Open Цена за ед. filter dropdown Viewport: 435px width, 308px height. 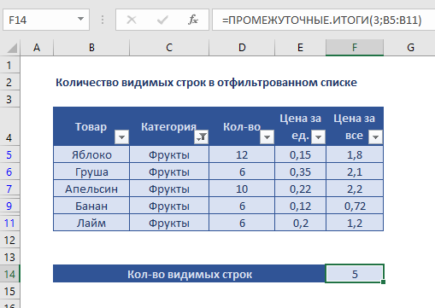coord(319,137)
